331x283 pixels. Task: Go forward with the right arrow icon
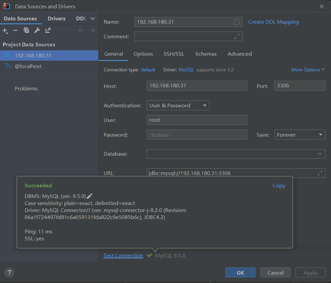pos(92,30)
